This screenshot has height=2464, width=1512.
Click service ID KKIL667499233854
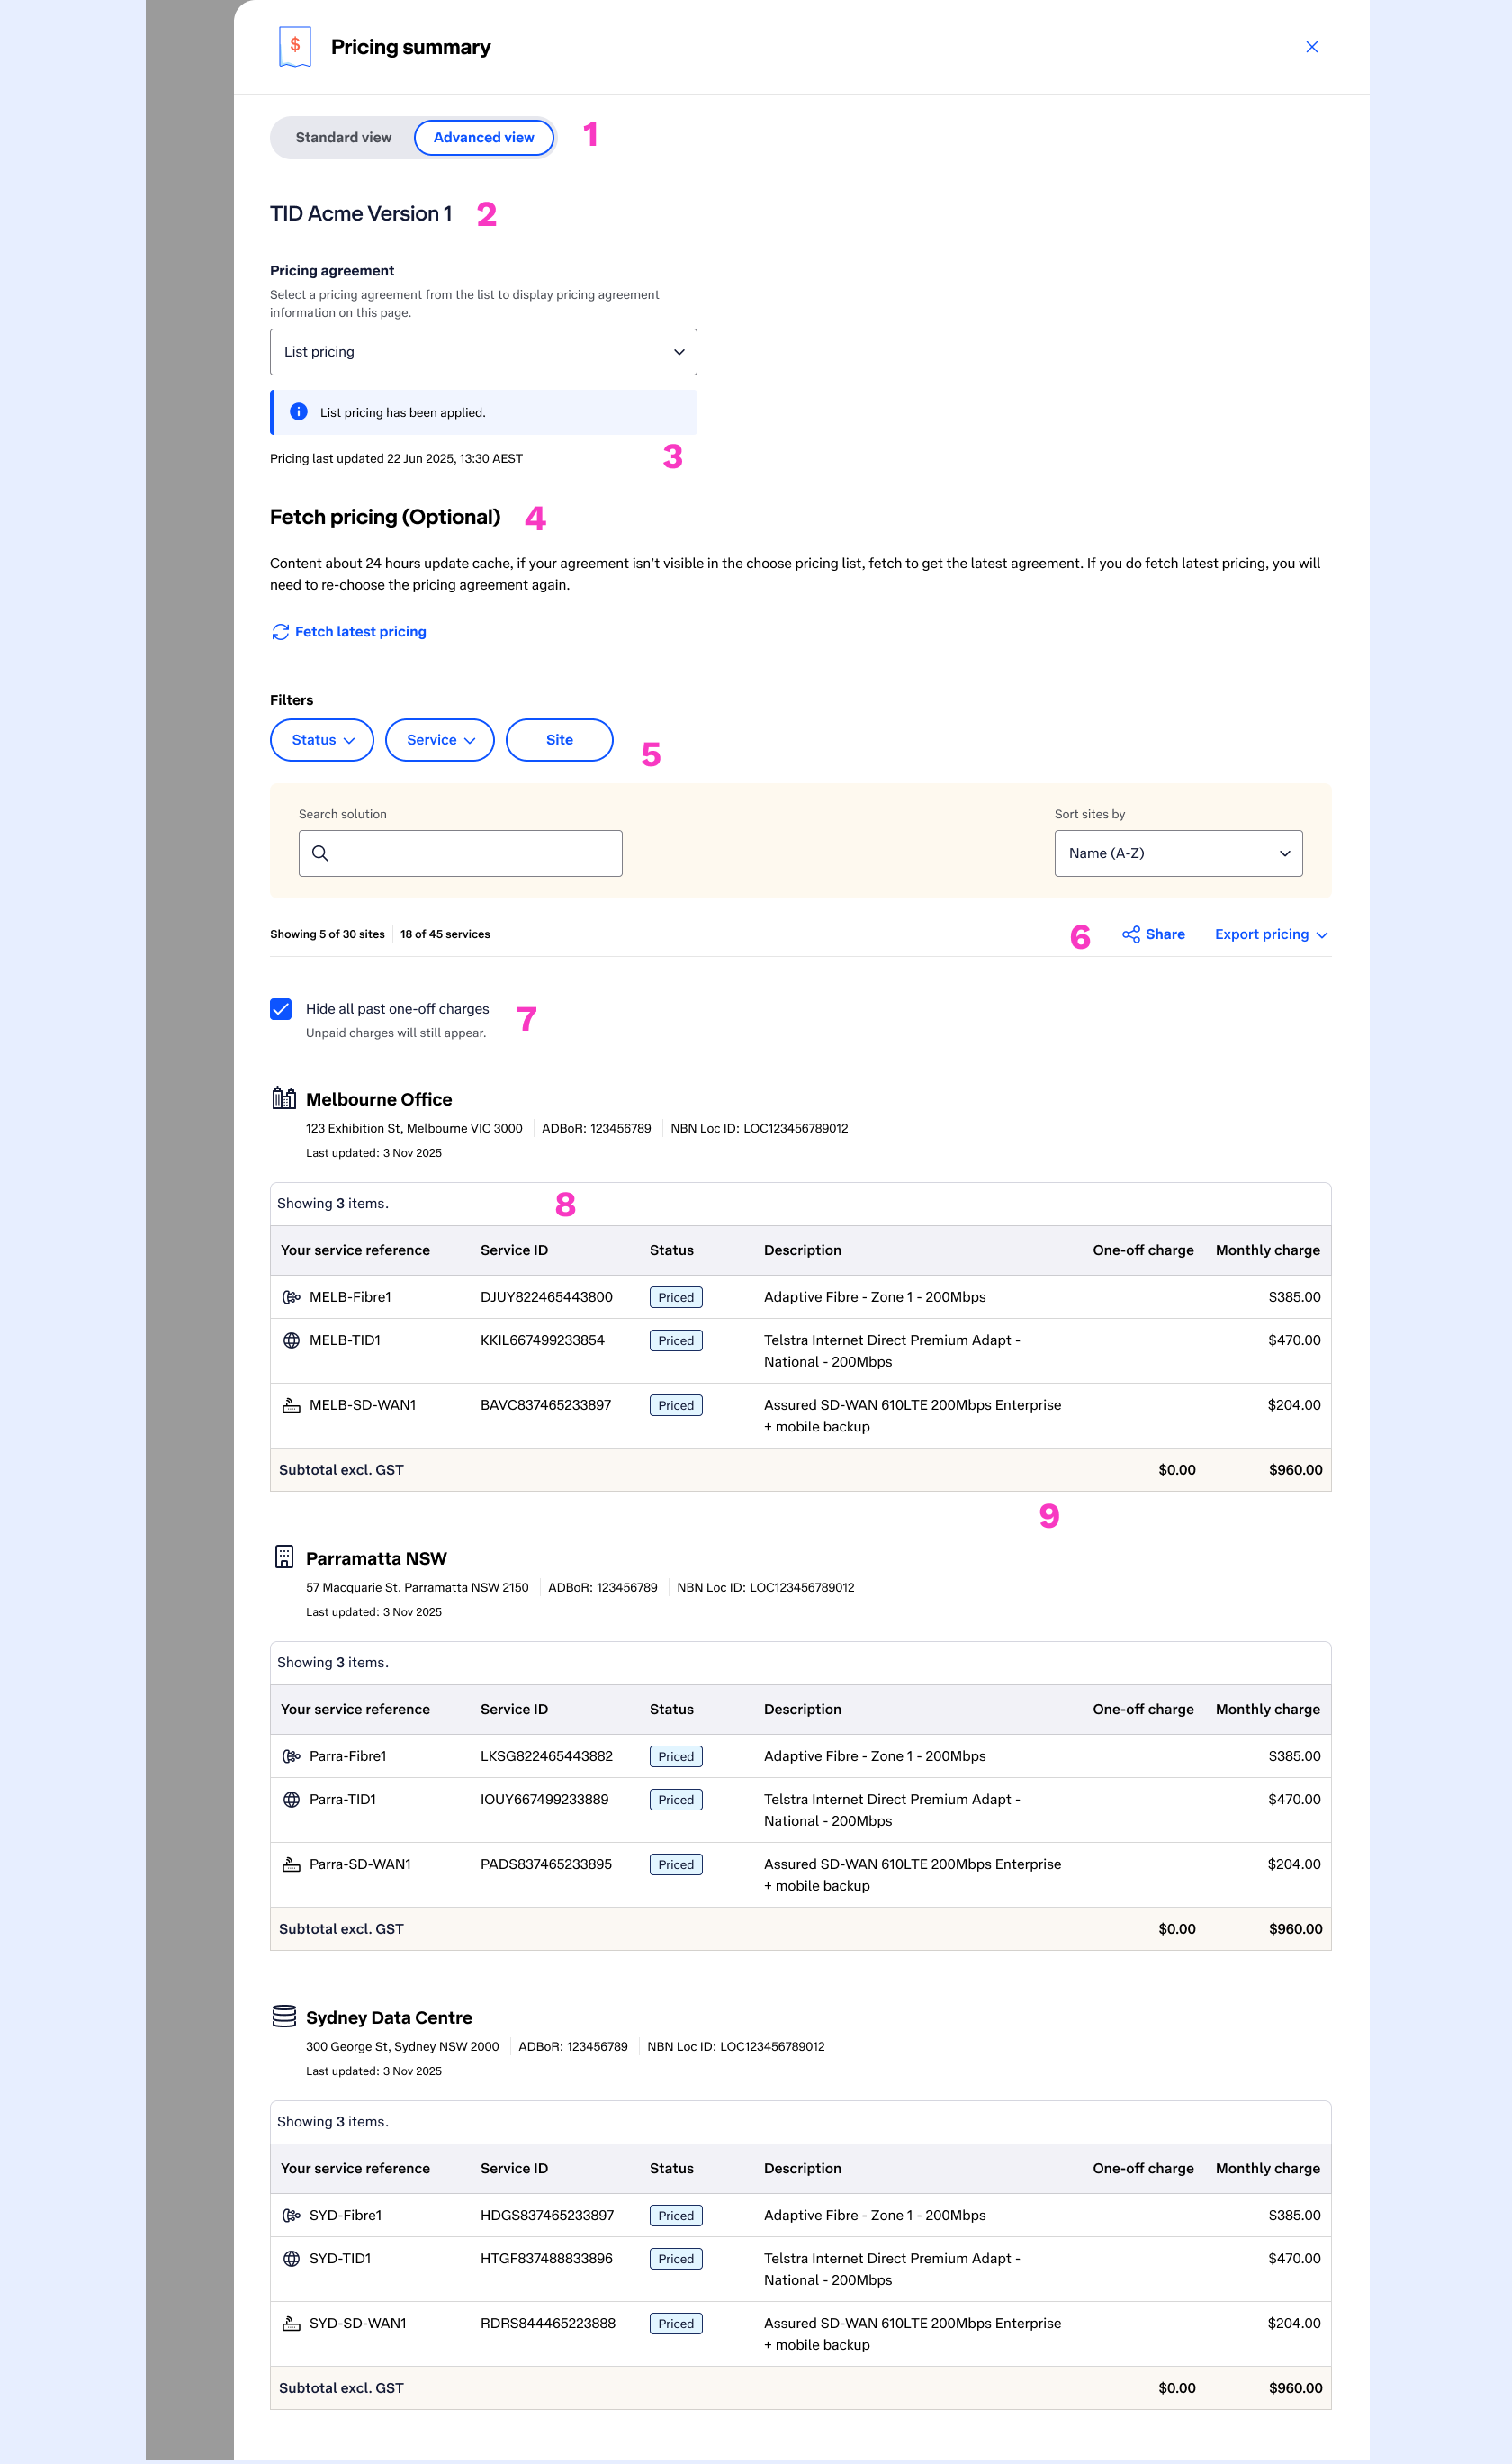click(542, 1340)
